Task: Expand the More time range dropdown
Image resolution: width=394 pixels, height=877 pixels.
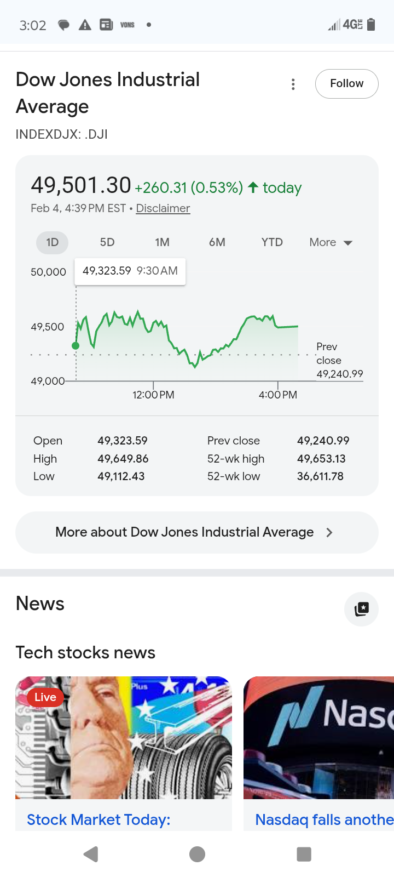Action: click(331, 243)
